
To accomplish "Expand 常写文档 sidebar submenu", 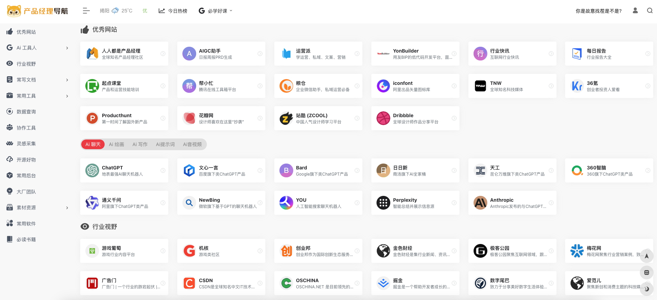I will [67, 80].
